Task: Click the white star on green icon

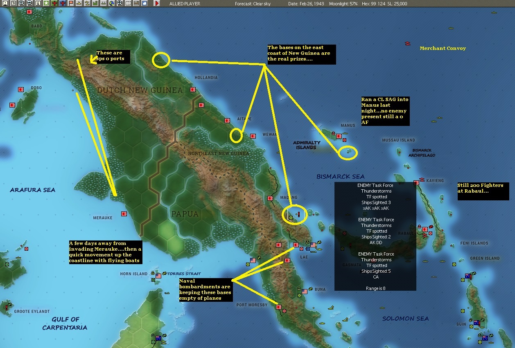Action: pyautogui.click(x=46, y=3)
